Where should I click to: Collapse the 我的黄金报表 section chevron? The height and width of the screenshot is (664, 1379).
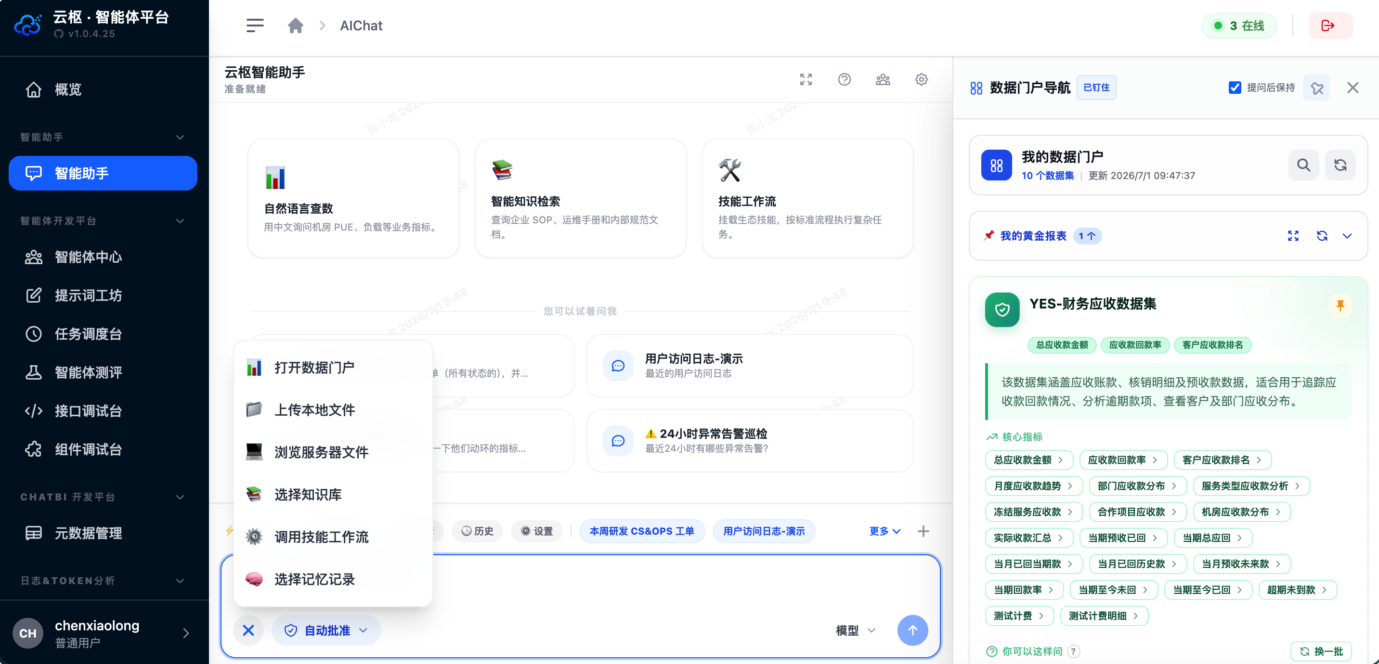pos(1347,236)
